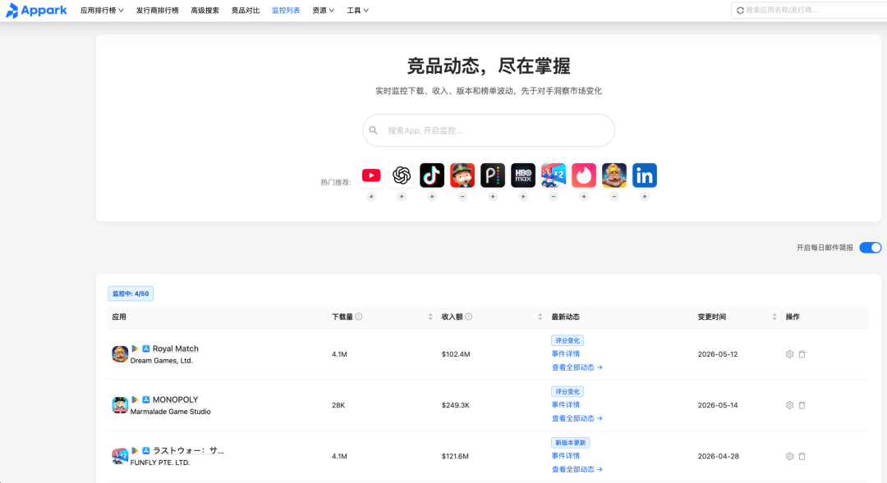This screenshot has width=887, height=483.
Task: Click the MONOPOLY app thumbnail in table
Action: click(x=120, y=405)
